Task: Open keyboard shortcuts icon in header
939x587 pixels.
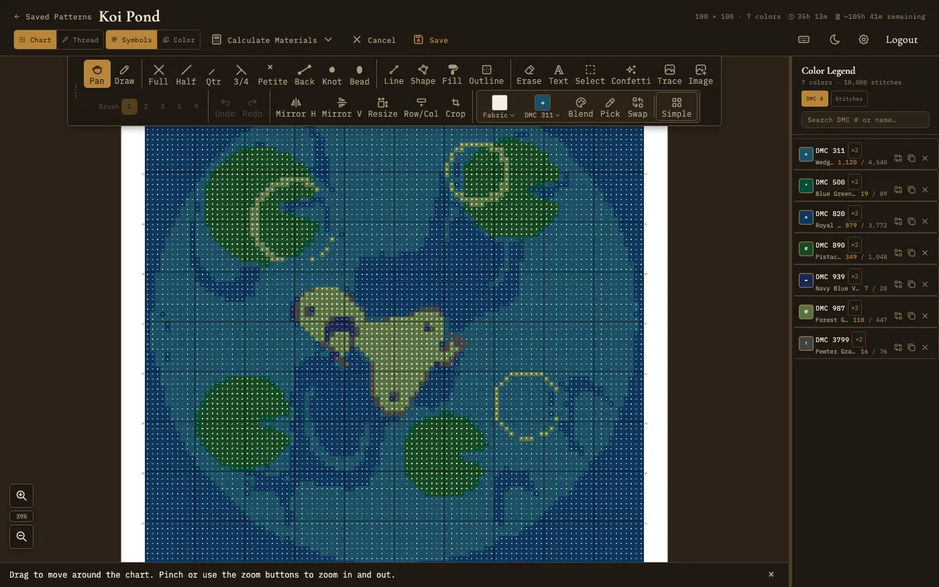Action: (804, 40)
